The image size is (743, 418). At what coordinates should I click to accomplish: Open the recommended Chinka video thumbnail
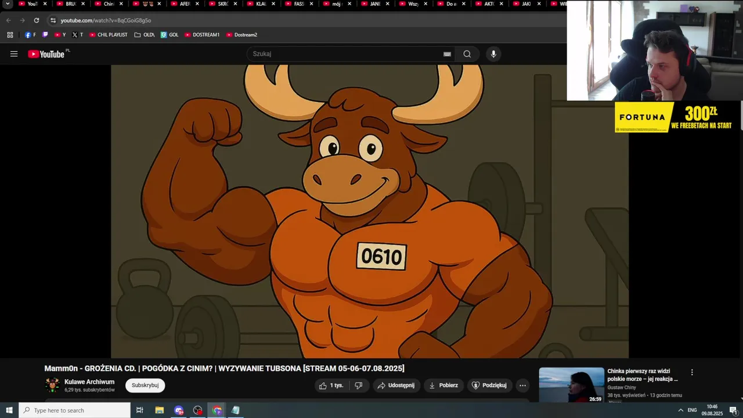571,385
